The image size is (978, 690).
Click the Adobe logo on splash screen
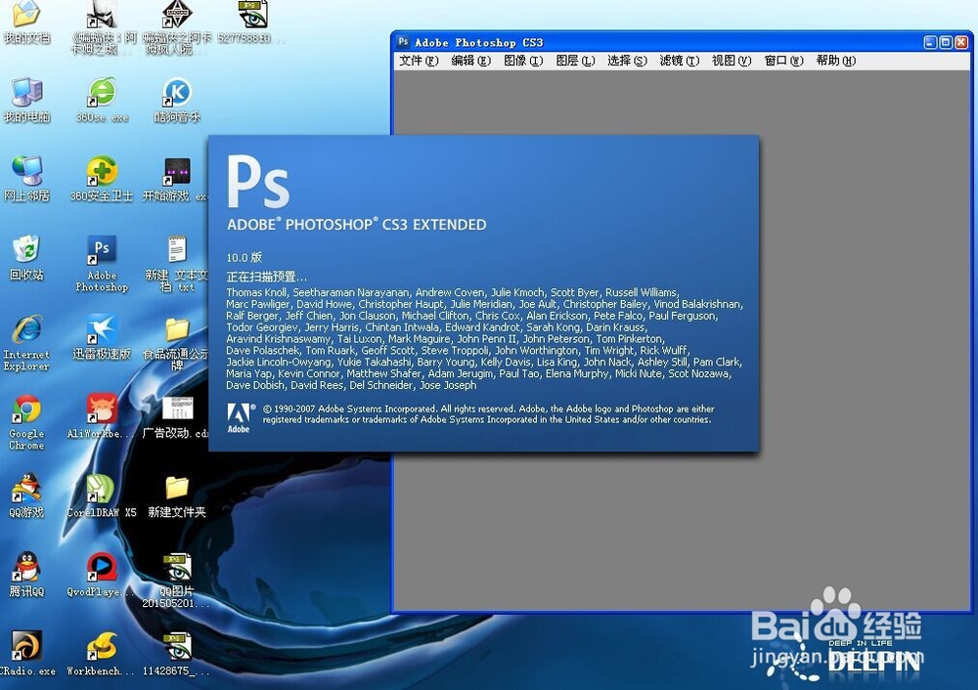pos(239,417)
